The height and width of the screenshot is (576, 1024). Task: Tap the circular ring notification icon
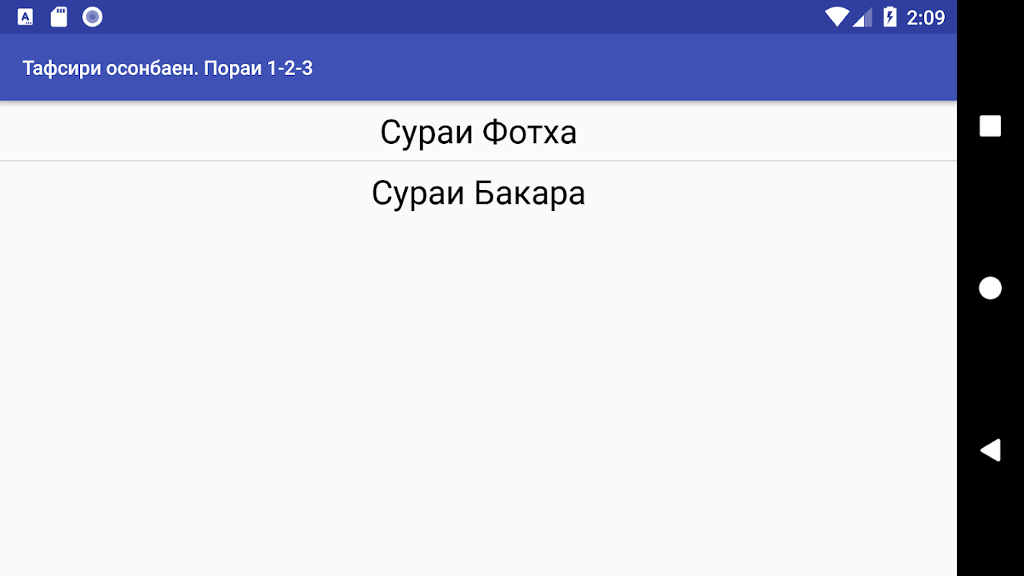tap(92, 17)
